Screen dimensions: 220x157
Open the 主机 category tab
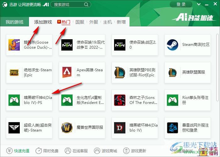[x=107, y=22]
